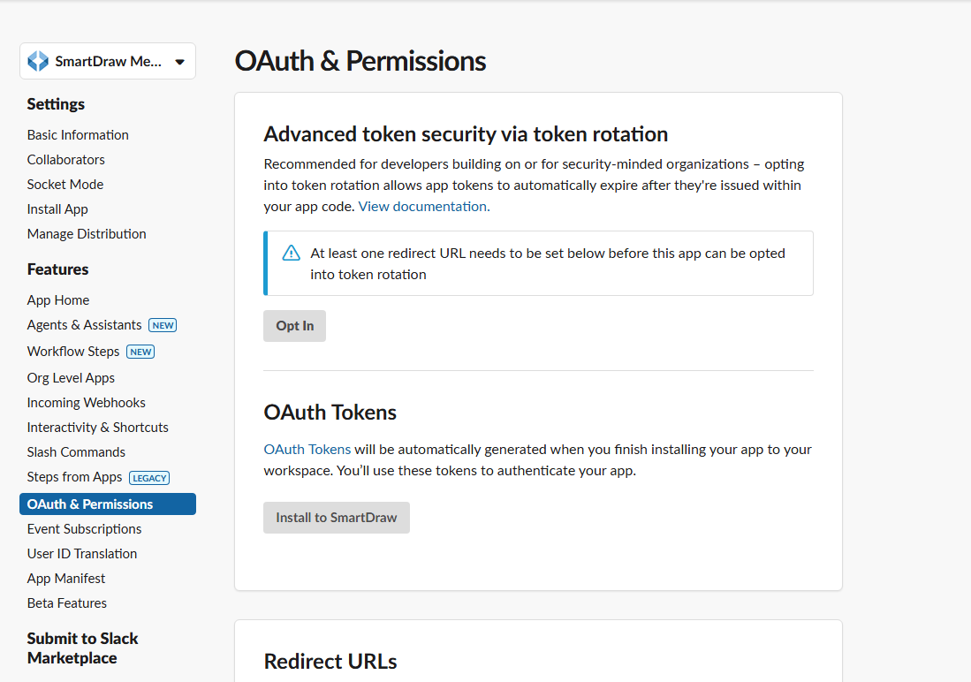Image resolution: width=971 pixels, height=682 pixels.
Task: Go to Manage Distribution settings
Action: 86,233
